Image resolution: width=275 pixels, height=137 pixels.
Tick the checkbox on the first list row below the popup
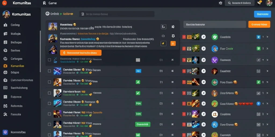click(x=49, y=60)
